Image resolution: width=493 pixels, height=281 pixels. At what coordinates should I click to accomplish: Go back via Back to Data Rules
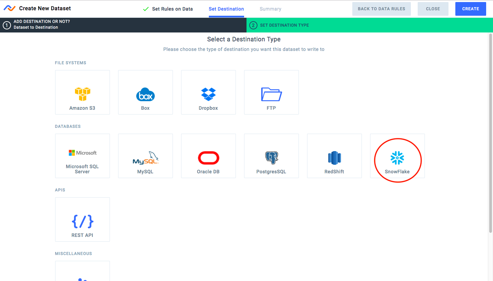382,9
